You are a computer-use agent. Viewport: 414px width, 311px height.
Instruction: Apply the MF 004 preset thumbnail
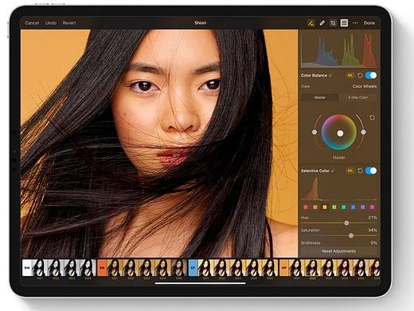coord(345,269)
